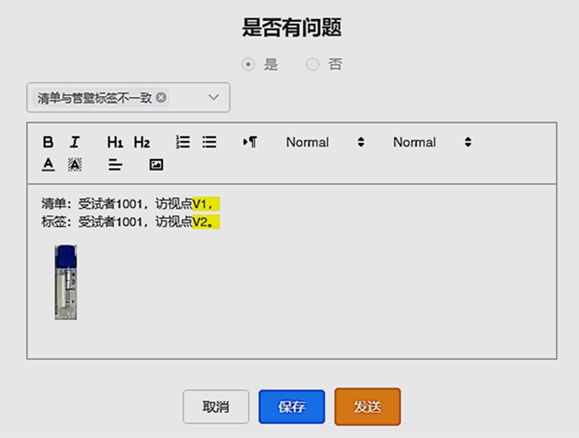This screenshot has height=438, width=579.
Task: Remove the 清单与管壁标签不一致 tag
Action: pos(161,98)
